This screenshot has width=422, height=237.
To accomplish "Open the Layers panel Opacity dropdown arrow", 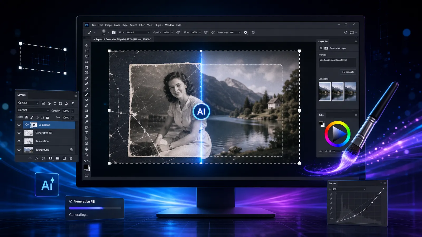I will (72, 111).
